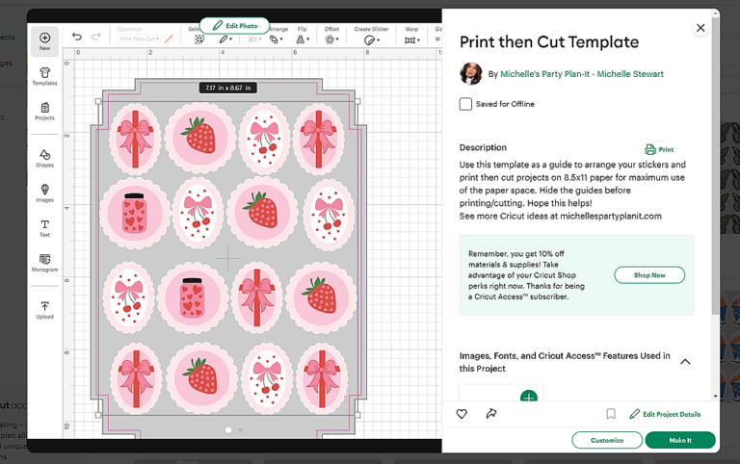The width and height of the screenshot is (740, 464).
Task: Select the Shapes tool
Action: point(45,159)
